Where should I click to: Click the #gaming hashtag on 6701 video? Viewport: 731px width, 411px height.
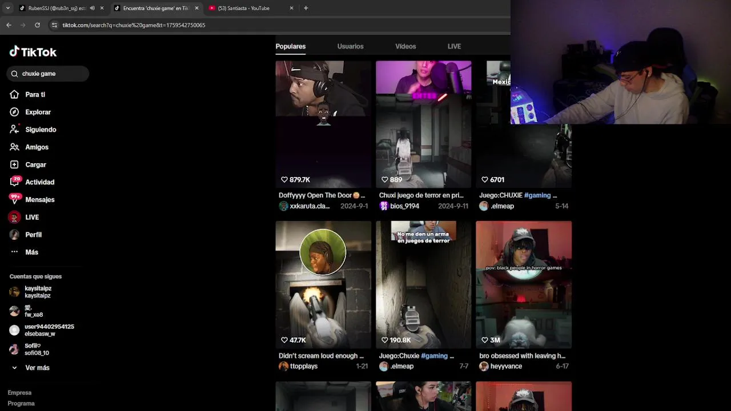coord(537,195)
